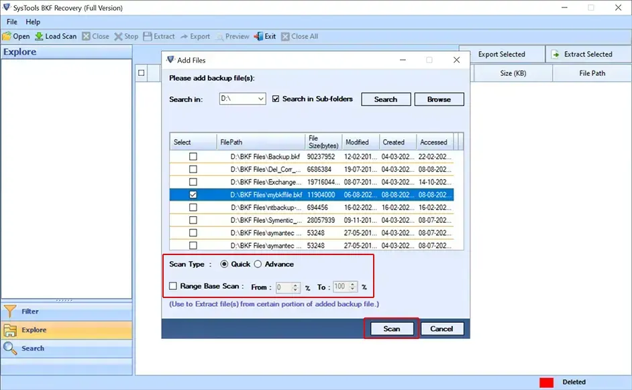The width and height of the screenshot is (632, 390).
Task: Switch to the Search pane in sidebar
Action: (66, 348)
